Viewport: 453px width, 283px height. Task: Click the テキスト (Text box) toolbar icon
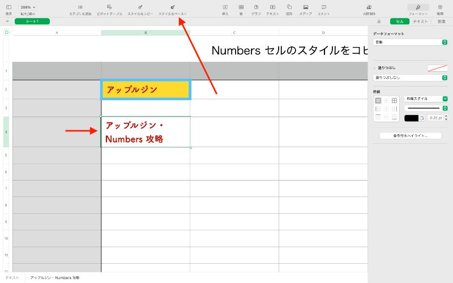(272, 7)
